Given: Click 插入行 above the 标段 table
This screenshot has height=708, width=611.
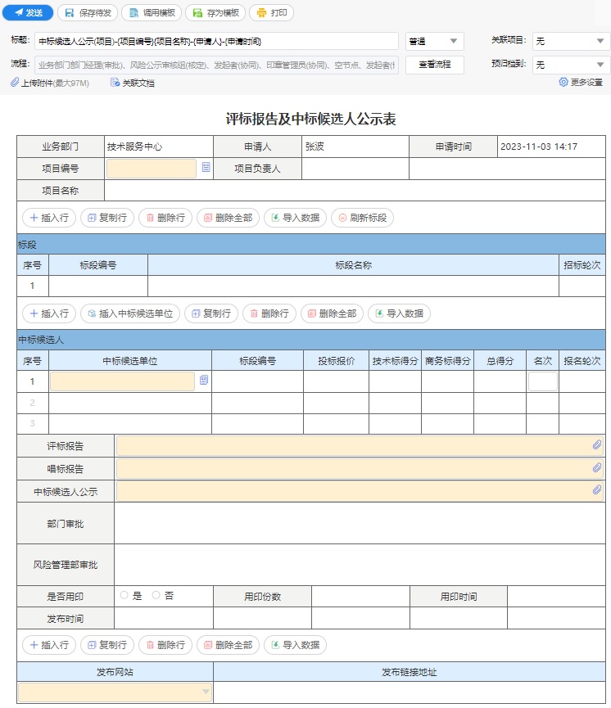Looking at the screenshot, I should [49, 218].
